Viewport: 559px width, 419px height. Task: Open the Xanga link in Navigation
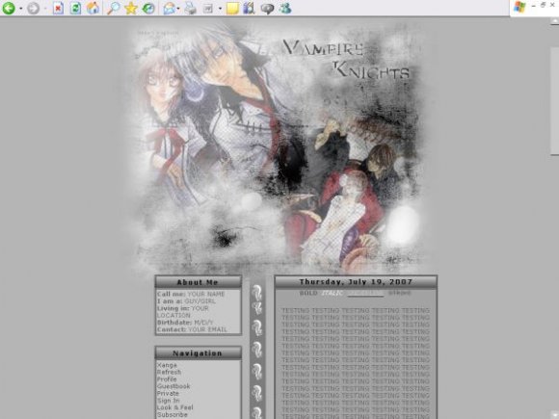pos(167,365)
